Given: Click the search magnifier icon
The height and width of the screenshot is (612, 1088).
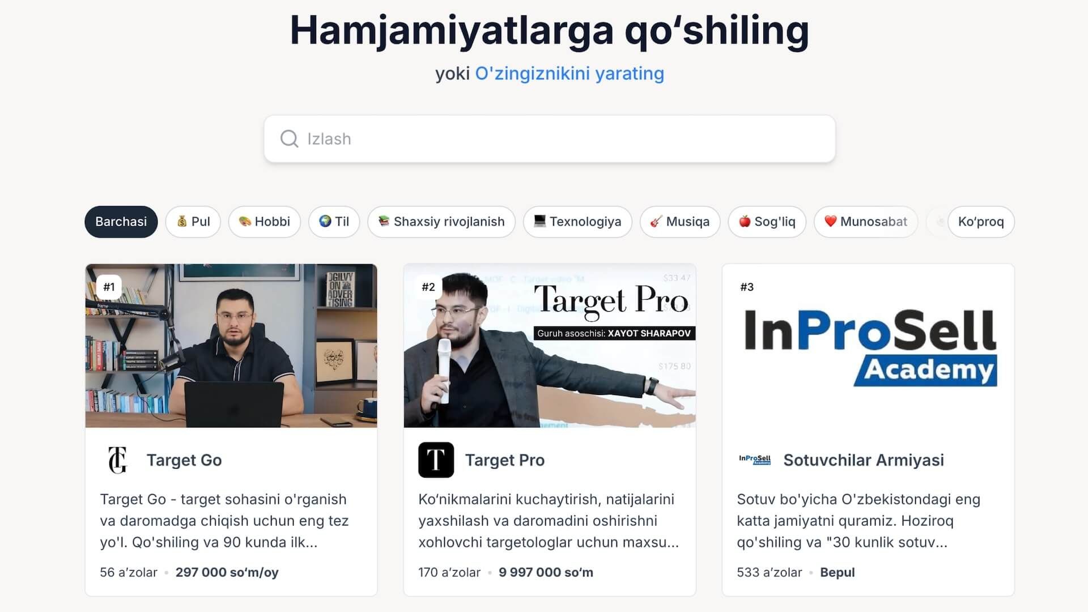Looking at the screenshot, I should (289, 139).
